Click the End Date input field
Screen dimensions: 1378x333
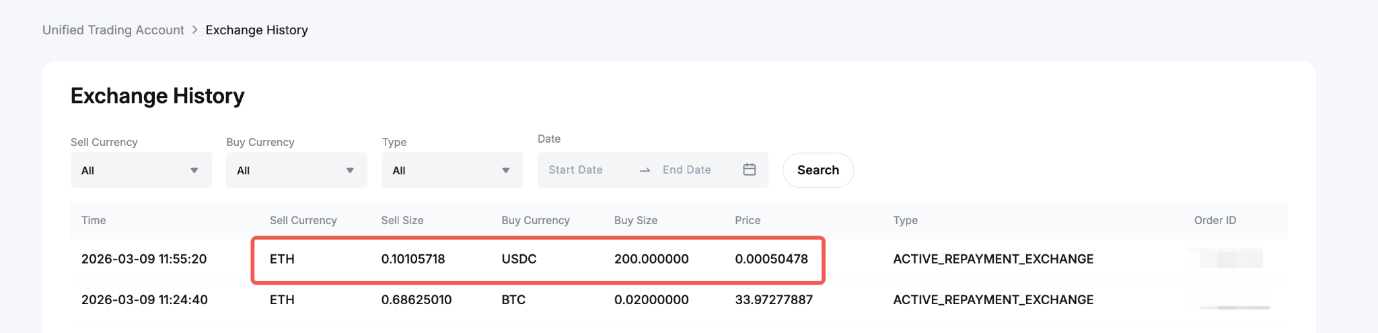click(x=686, y=170)
